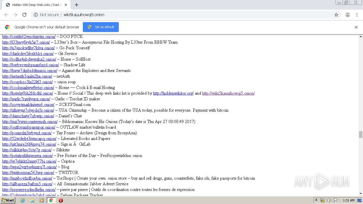Open the mx7rwxcountermqh.onion link
Image resolution: width=363 pixels, height=204 pixels.
coord(30,122)
